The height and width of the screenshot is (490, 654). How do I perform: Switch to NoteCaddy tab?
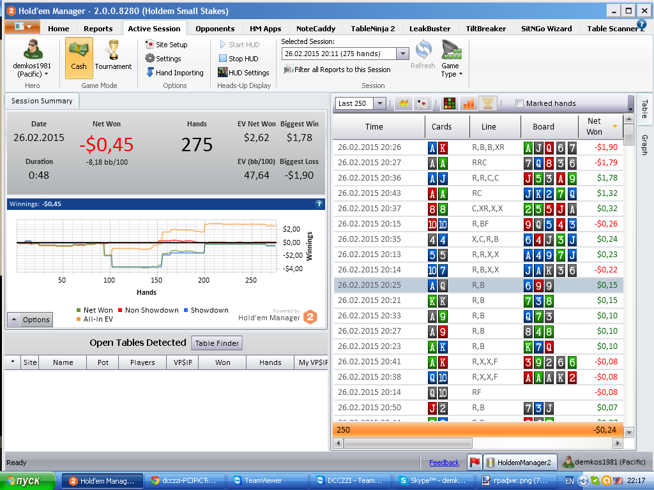(316, 29)
